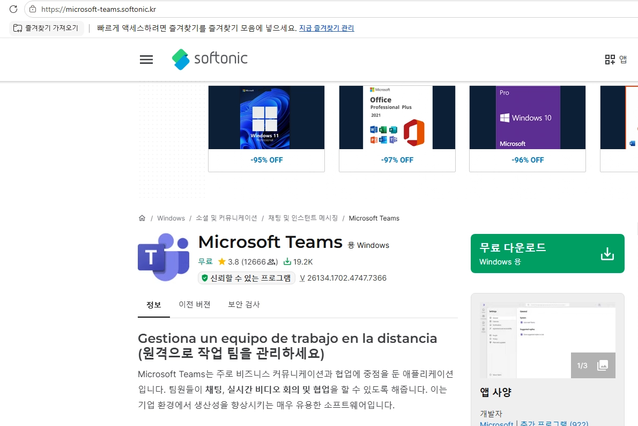Open the Windows 11 -95% OFF ad
The height and width of the screenshot is (426, 638).
pos(266,129)
